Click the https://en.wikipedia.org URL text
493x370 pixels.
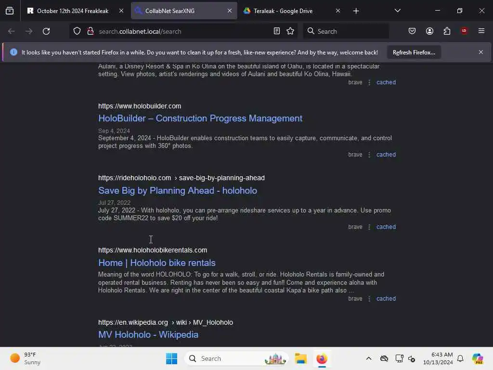[133, 322]
